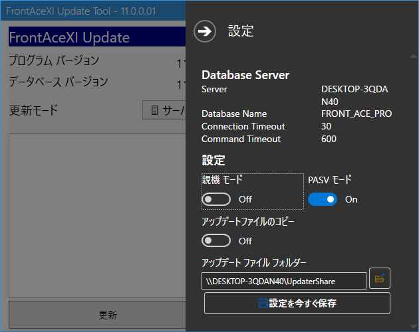The width and height of the screenshot is (419, 332).
Task: Click the Connection Timeout value 30
Action: pos(327,126)
